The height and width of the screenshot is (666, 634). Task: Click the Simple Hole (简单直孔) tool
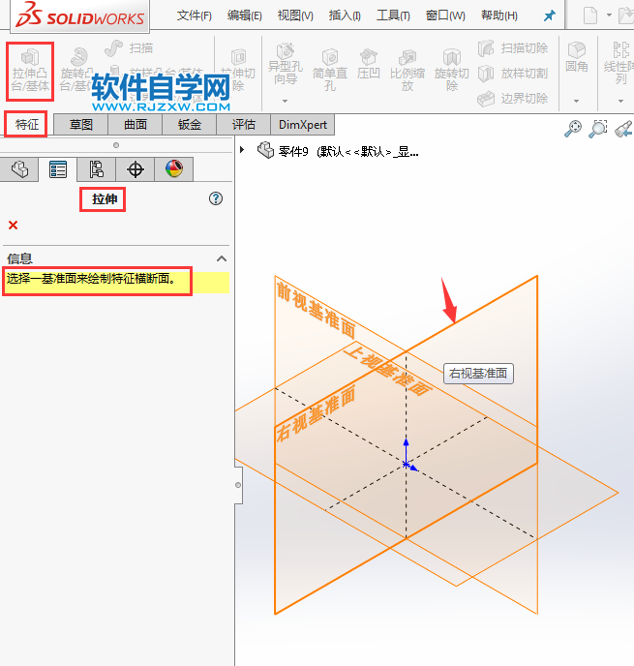tap(330, 70)
